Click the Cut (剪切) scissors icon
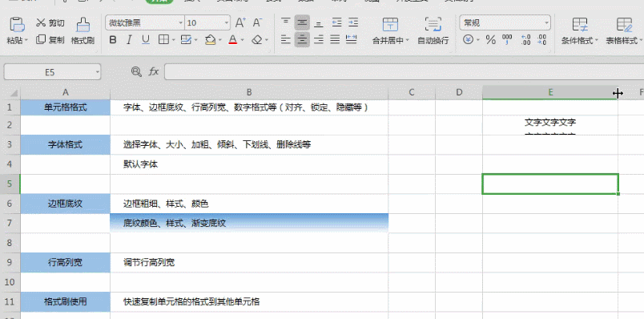 click(x=41, y=22)
